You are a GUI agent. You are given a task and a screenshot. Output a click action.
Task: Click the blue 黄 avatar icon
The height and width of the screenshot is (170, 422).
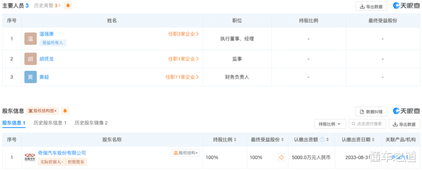pyautogui.click(x=30, y=77)
